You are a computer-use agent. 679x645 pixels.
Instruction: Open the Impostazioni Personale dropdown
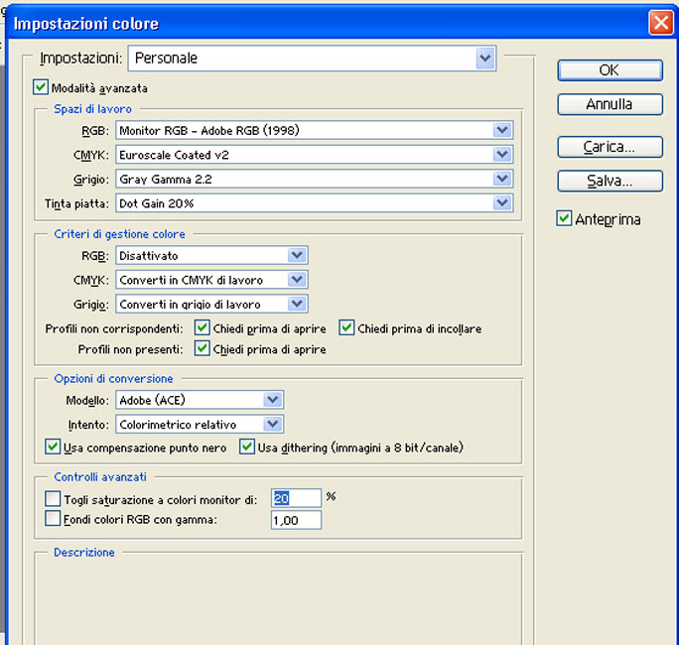(484, 59)
